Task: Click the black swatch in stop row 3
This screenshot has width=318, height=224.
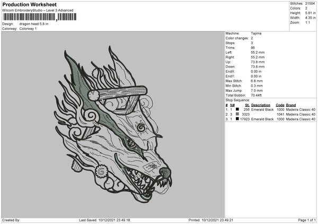Action: 237,119
